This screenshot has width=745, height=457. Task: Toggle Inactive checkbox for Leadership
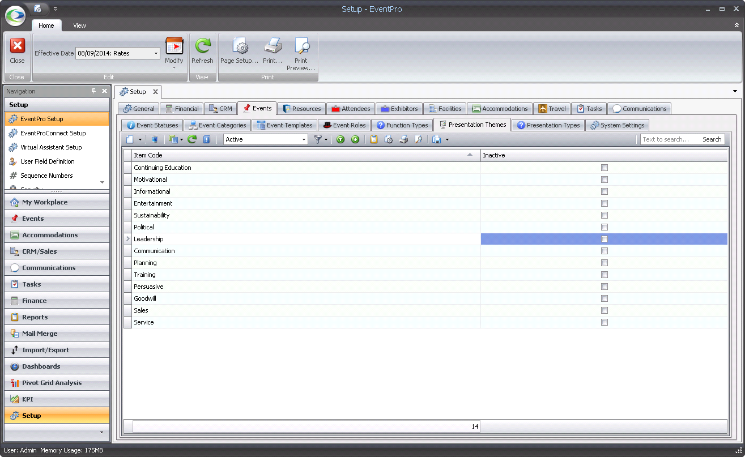pos(604,239)
